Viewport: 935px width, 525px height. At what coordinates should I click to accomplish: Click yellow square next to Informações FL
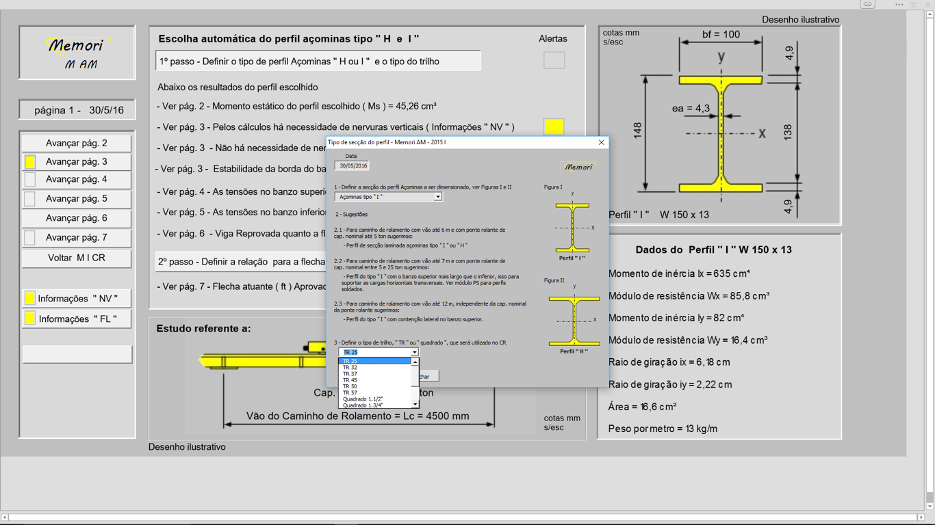click(x=30, y=319)
